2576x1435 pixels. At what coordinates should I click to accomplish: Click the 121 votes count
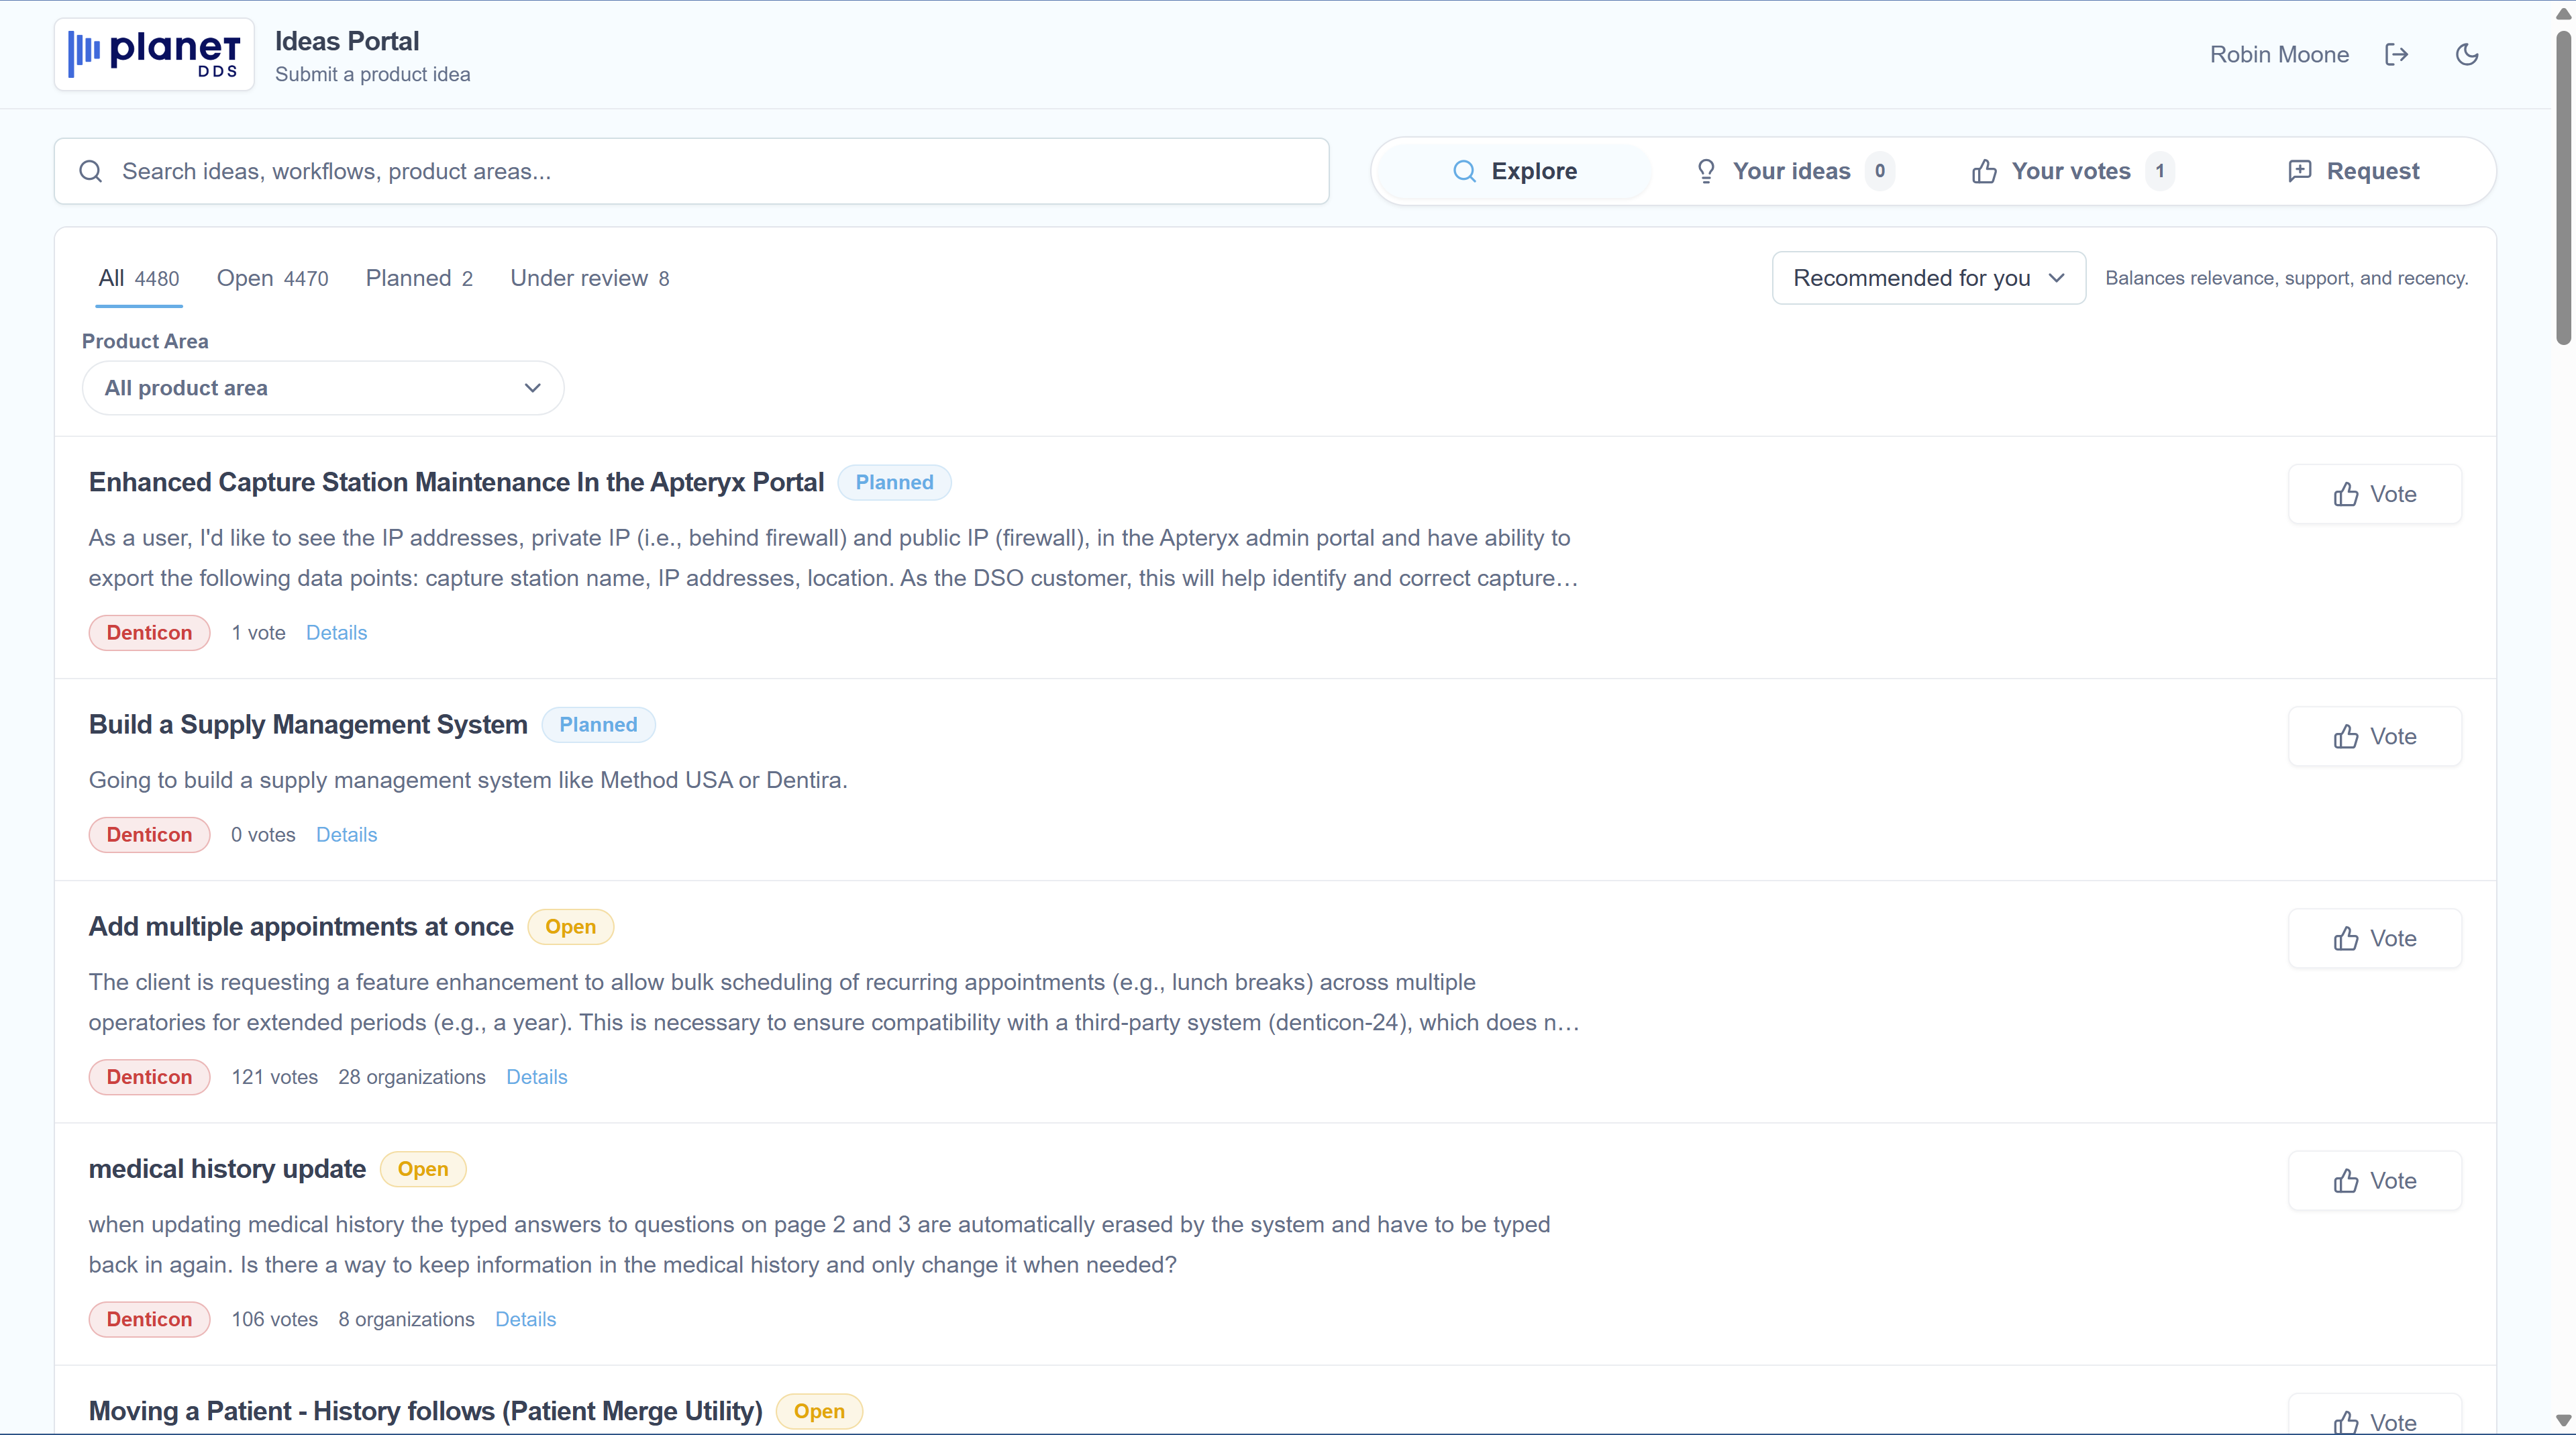coord(275,1077)
